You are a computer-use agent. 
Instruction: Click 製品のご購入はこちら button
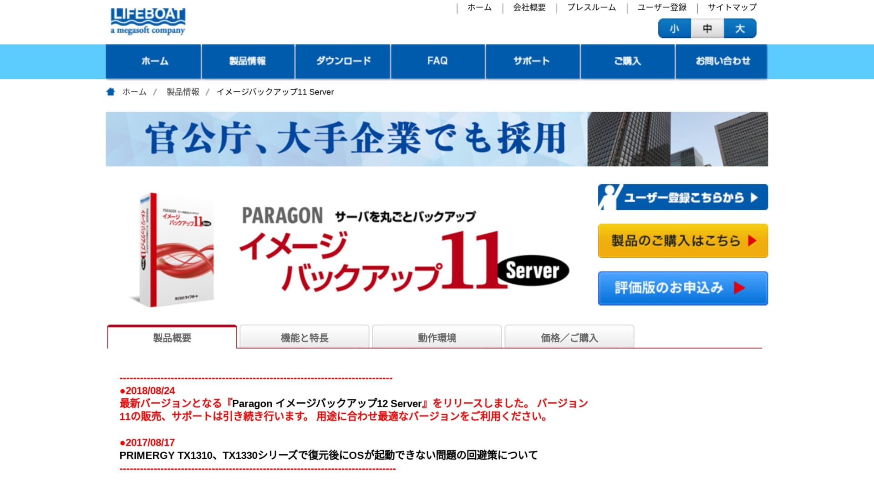point(683,241)
